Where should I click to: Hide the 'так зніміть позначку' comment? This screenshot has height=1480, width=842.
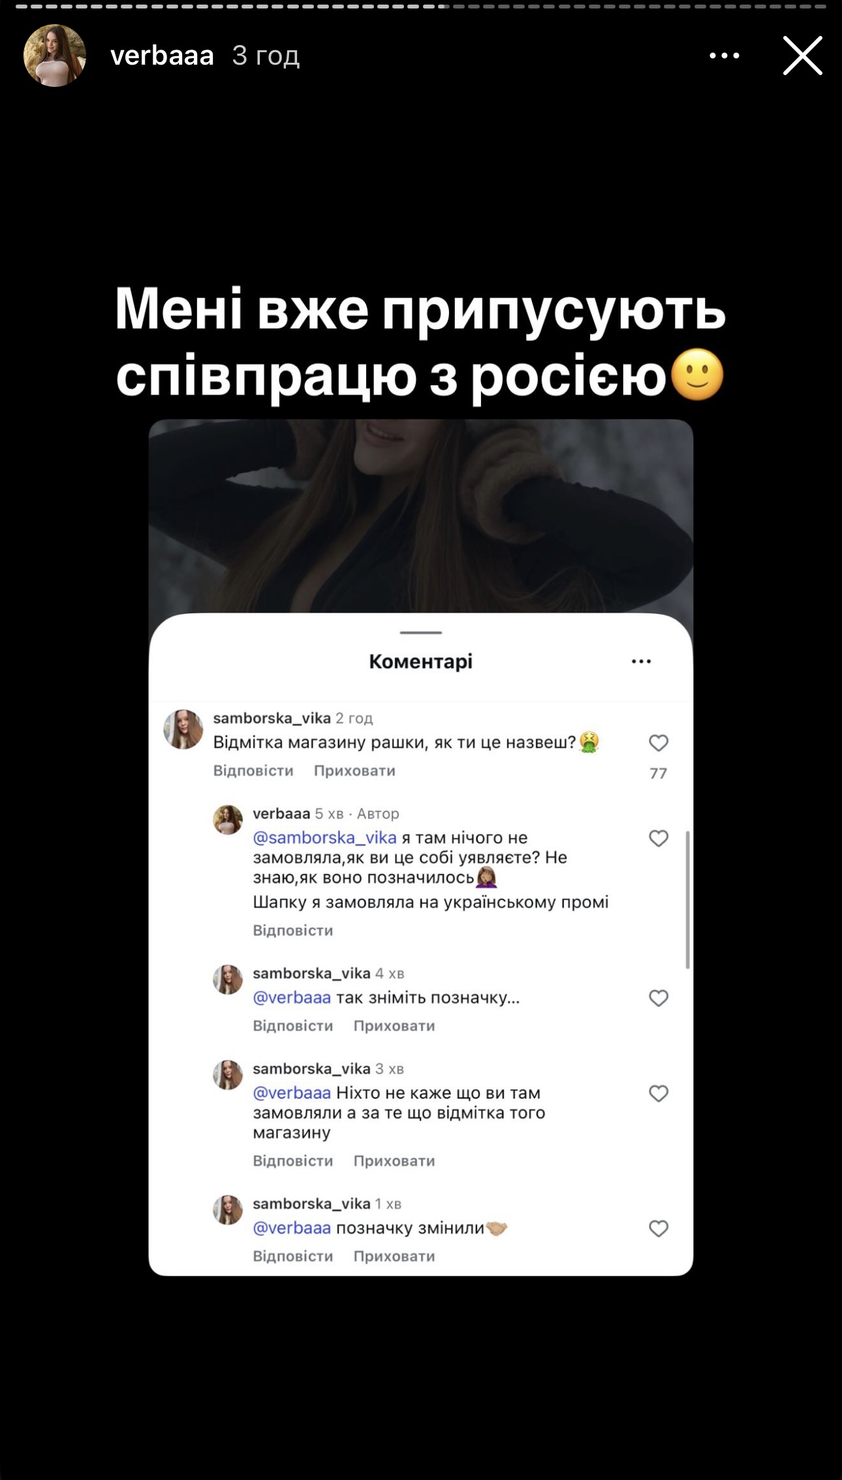394,1026
